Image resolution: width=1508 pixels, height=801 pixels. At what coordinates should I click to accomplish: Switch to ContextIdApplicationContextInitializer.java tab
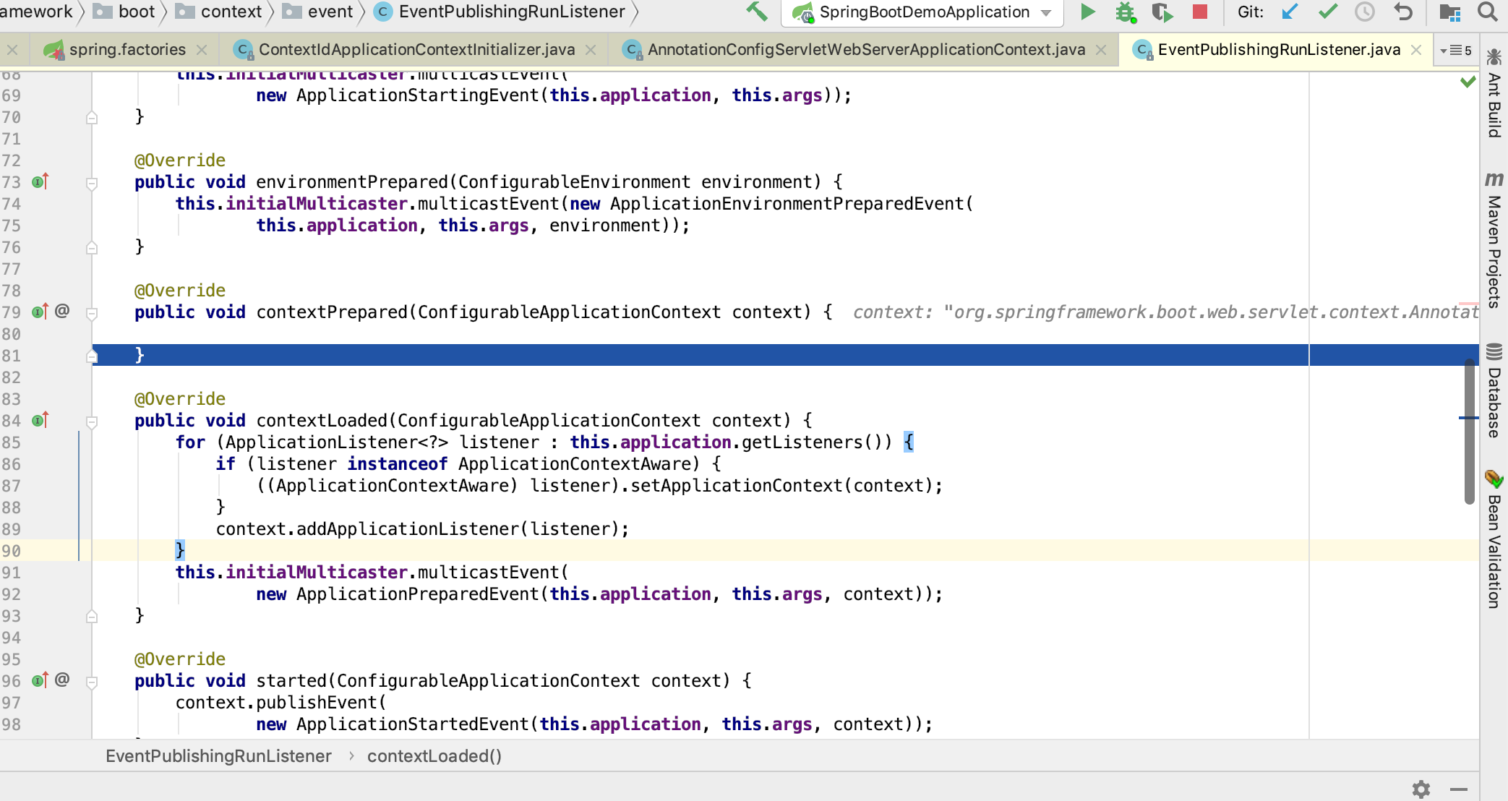[x=416, y=50]
